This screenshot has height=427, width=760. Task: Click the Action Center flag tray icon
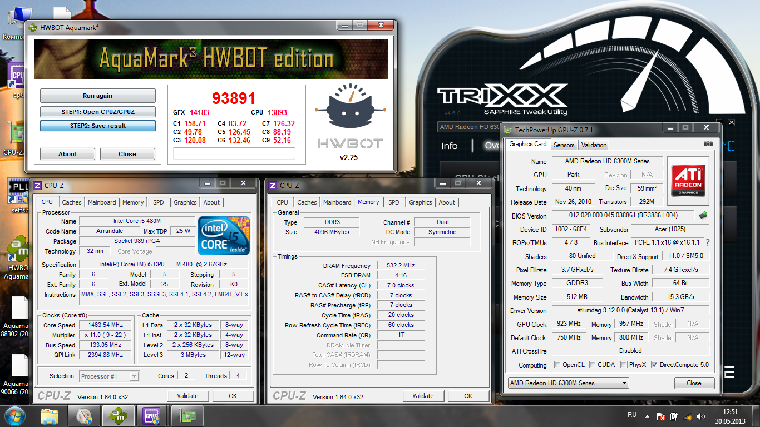point(661,416)
